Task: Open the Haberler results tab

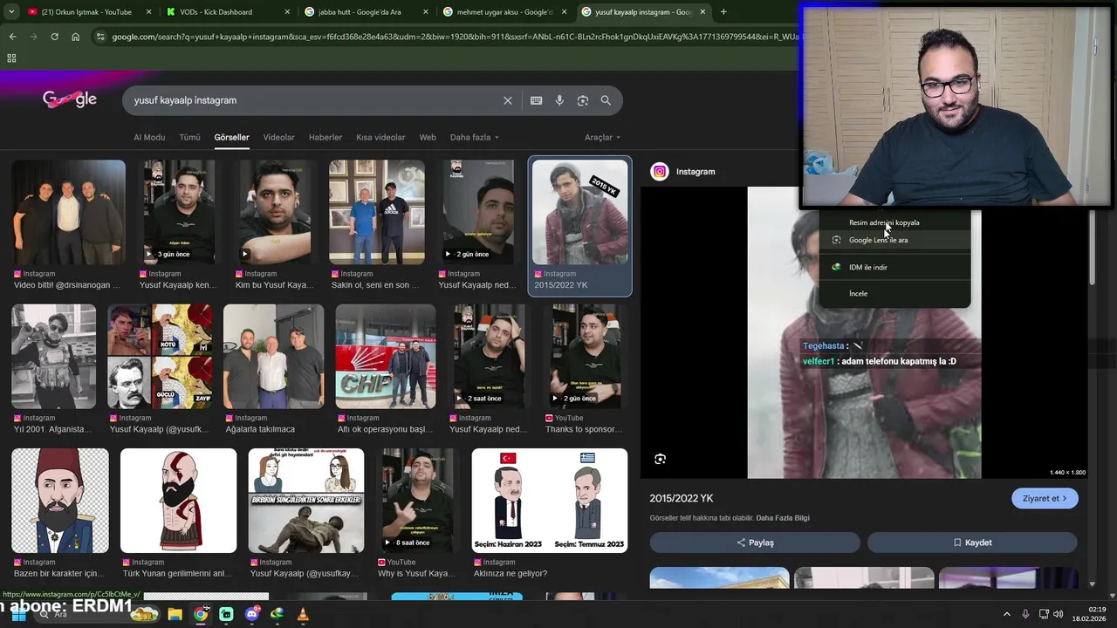Action: 326,137
